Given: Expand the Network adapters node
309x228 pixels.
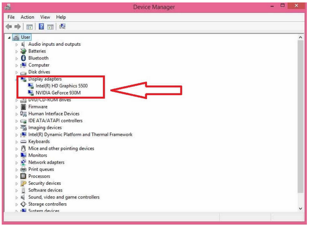Looking at the screenshot, I should [16, 162].
